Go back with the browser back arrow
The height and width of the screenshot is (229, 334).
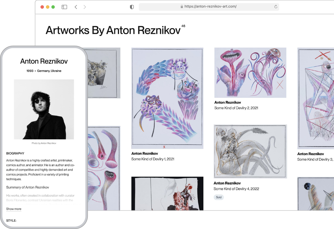tap(76, 7)
